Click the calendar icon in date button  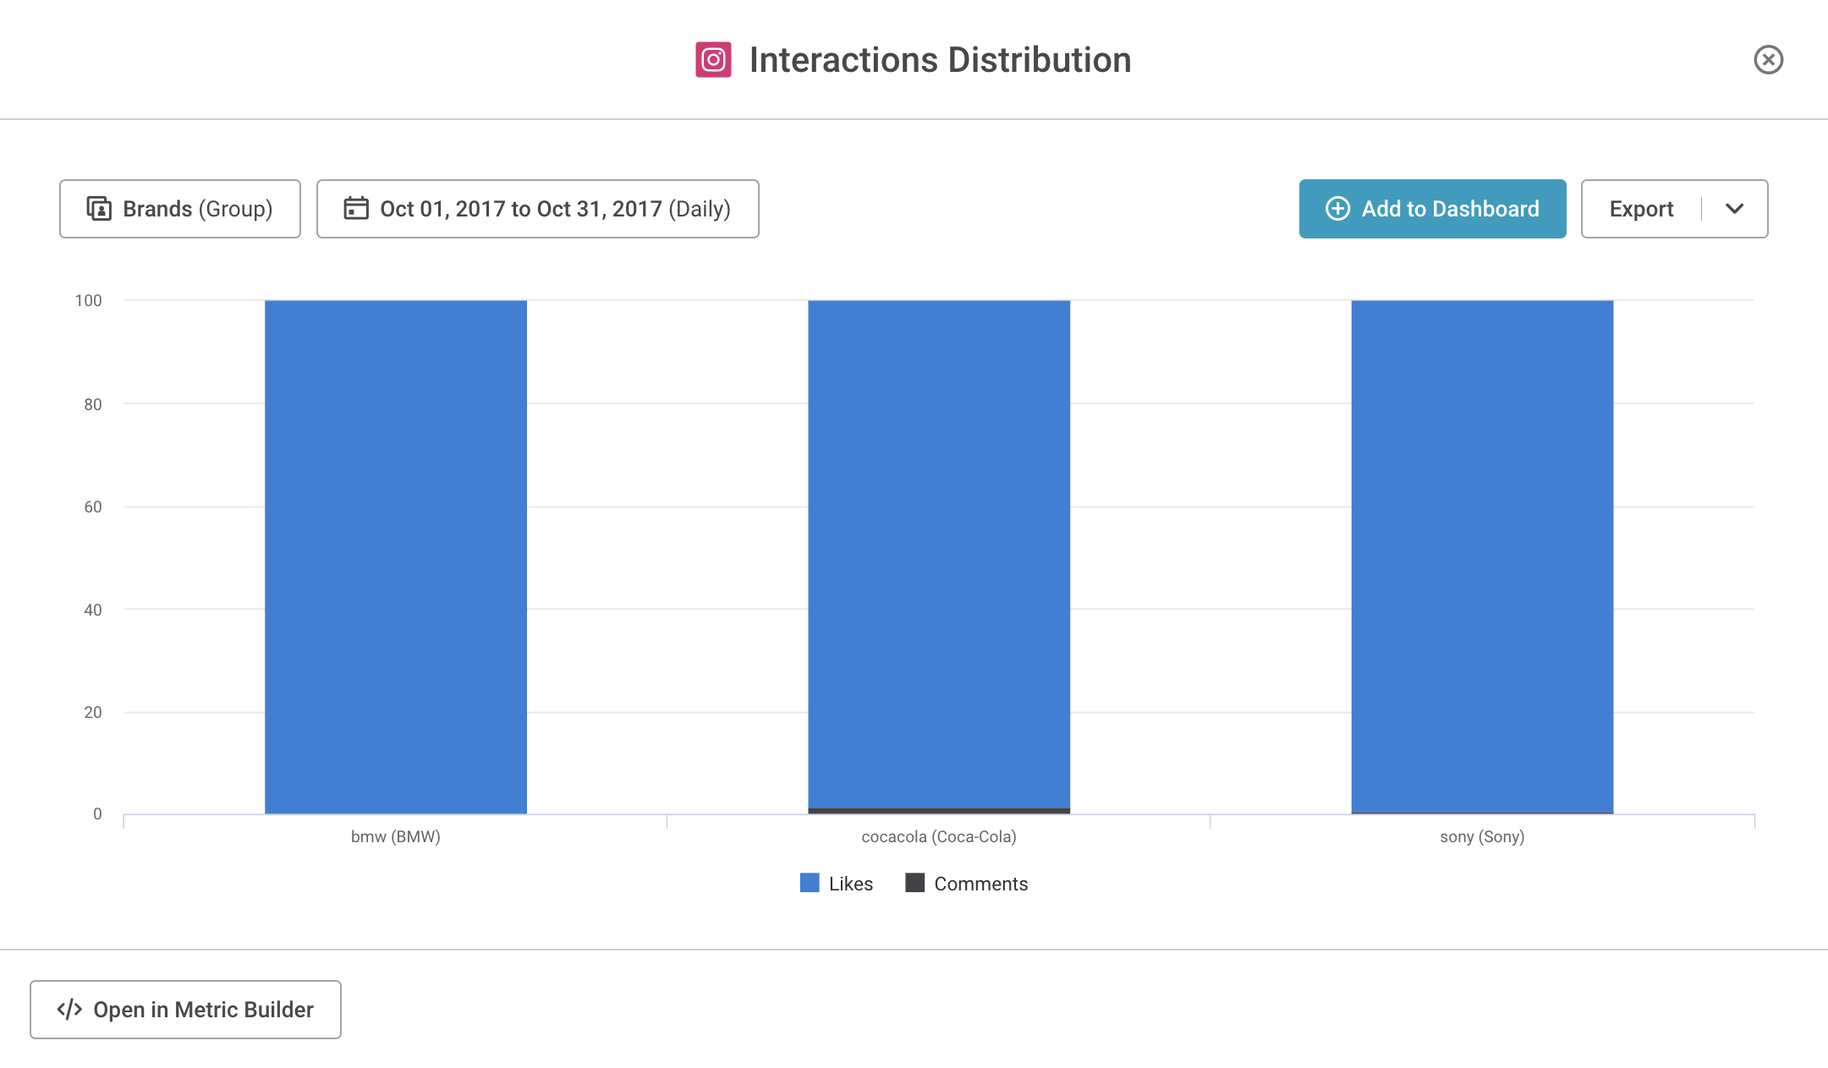pos(356,208)
